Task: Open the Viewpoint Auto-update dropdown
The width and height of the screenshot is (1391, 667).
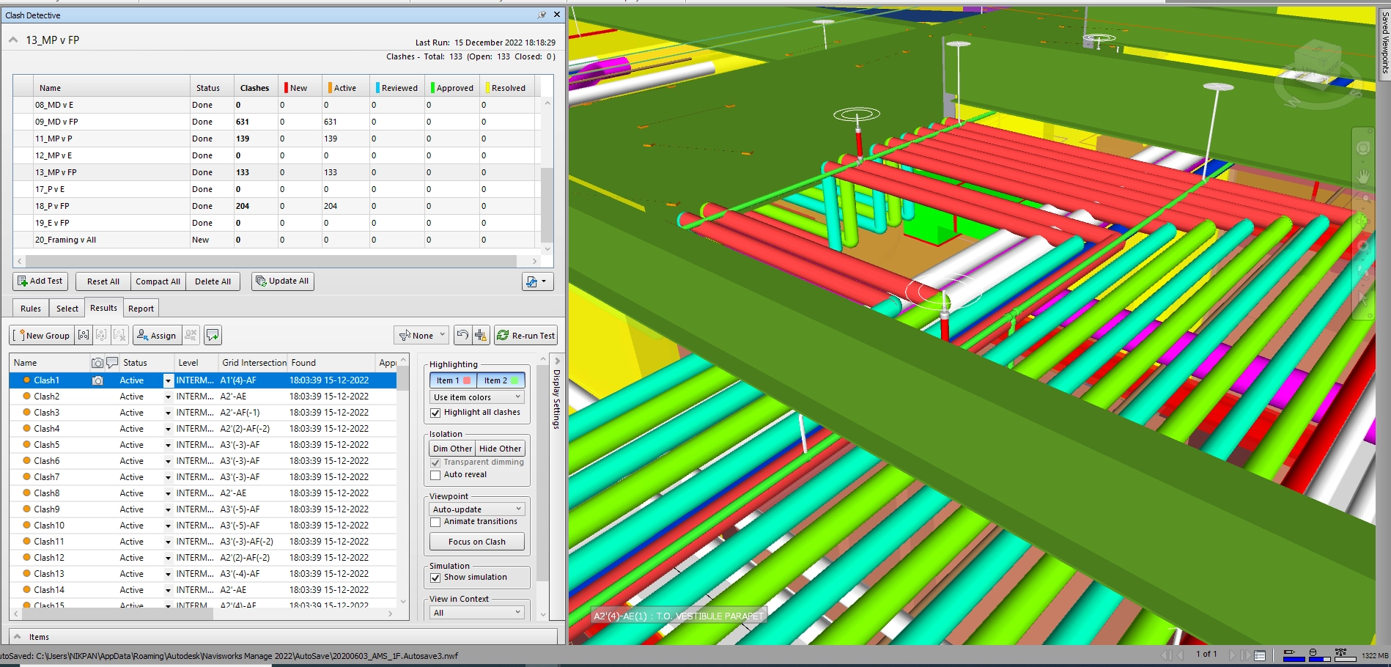Action: pos(476,508)
